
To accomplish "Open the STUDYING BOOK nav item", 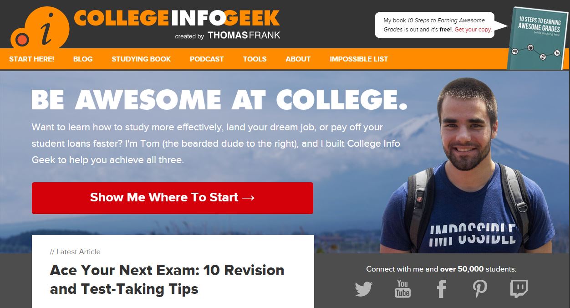I will (141, 59).
